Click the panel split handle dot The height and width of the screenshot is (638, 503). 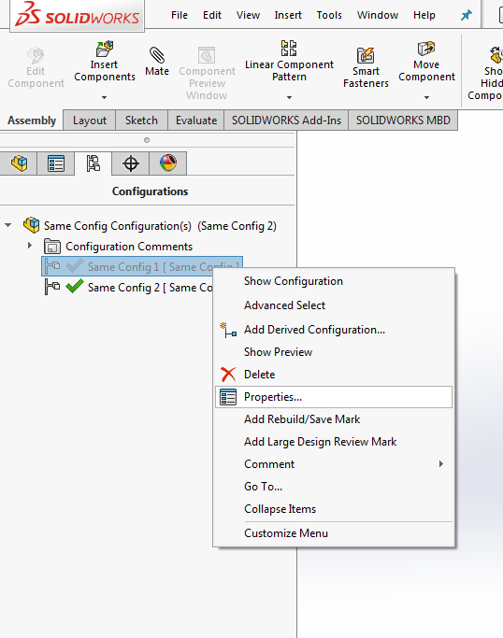point(147,140)
